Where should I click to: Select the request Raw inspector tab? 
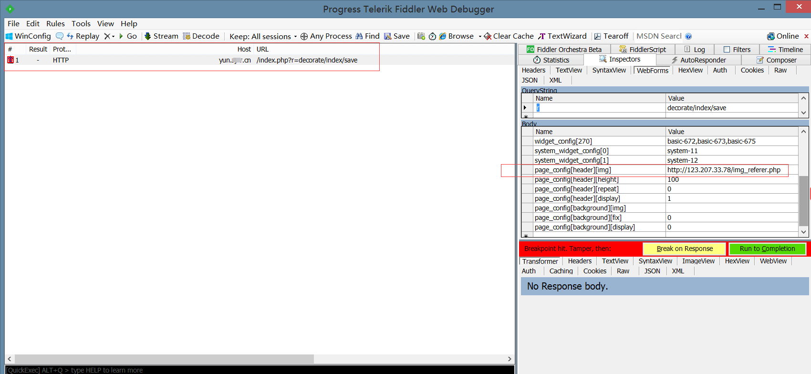(780, 70)
